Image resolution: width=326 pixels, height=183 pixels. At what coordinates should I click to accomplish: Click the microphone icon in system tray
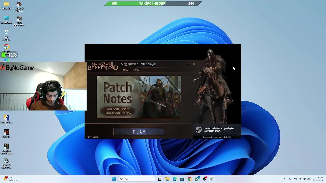(x=290, y=179)
